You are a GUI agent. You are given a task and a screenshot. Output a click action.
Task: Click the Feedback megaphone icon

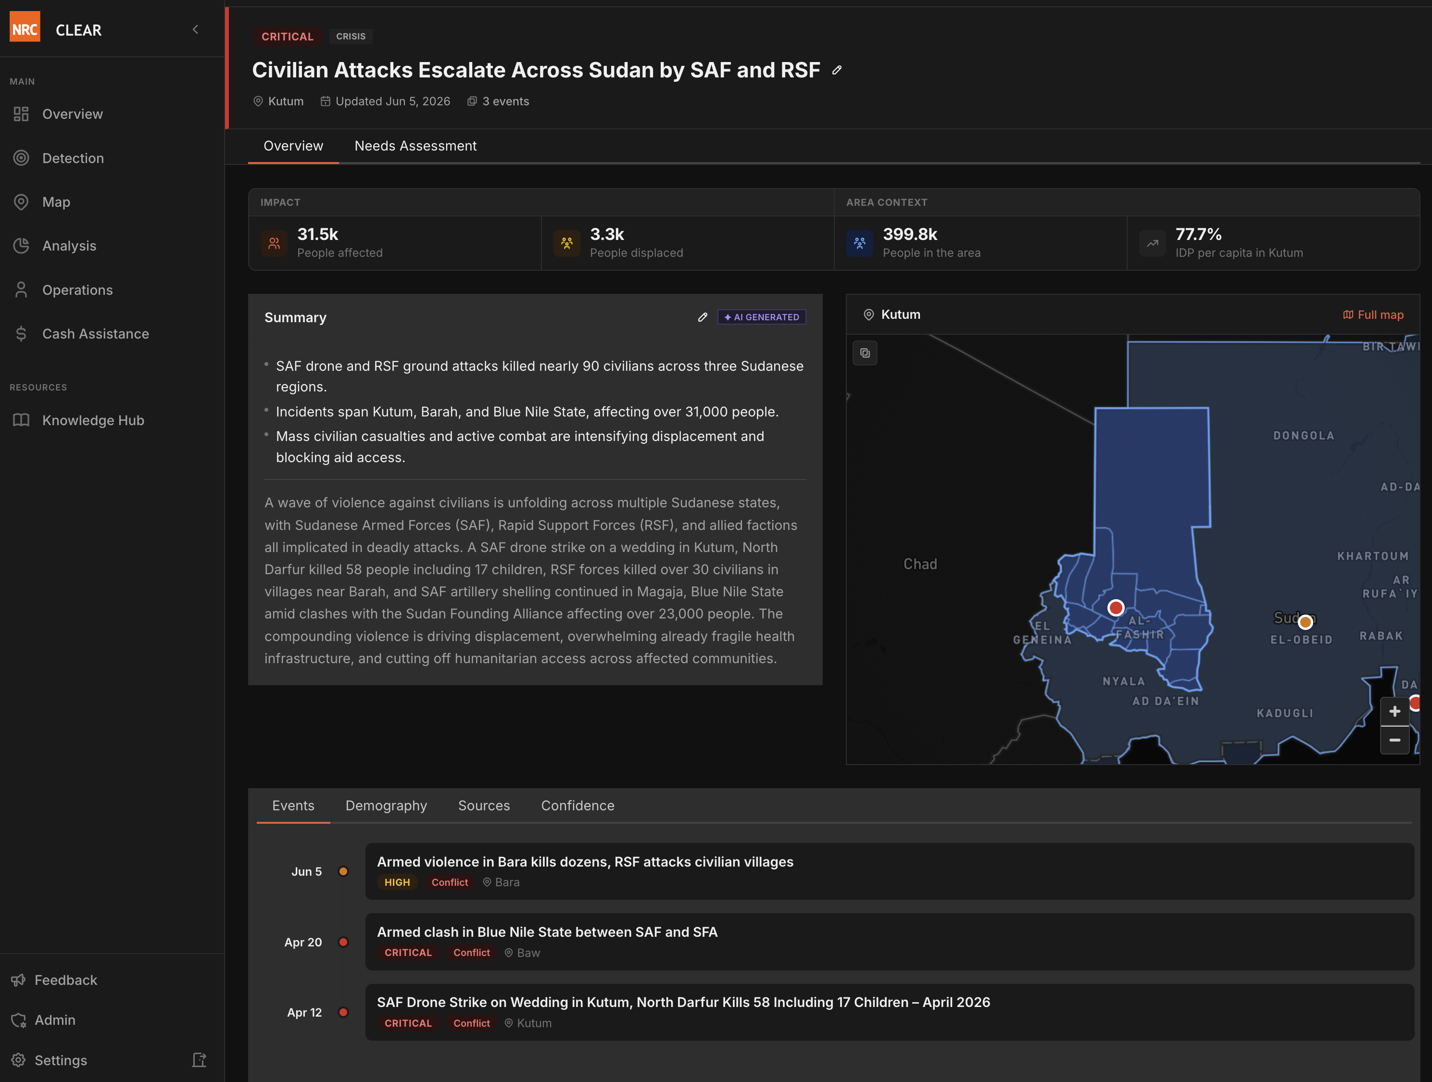[x=18, y=981]
